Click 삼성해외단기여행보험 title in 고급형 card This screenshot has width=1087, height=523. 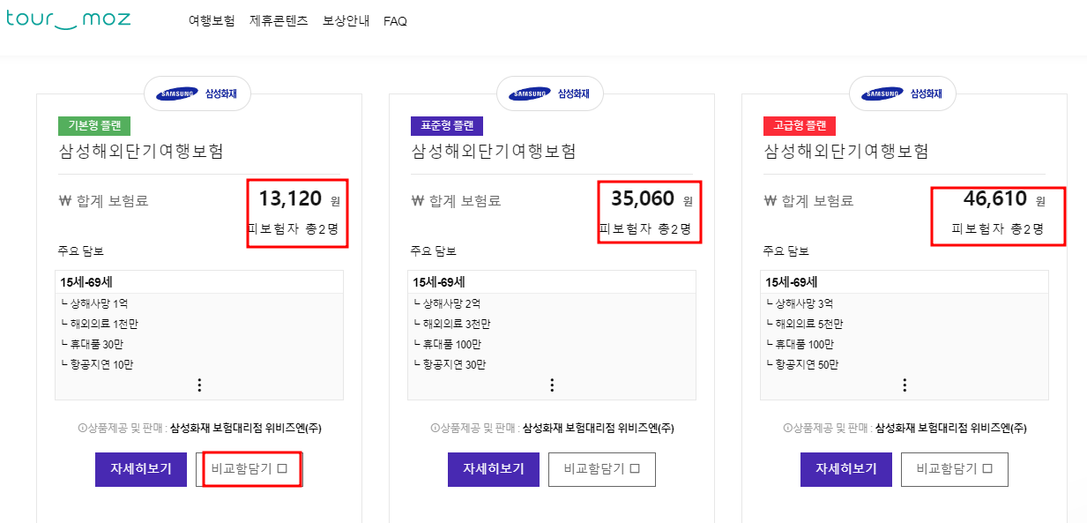pos(846,151)
